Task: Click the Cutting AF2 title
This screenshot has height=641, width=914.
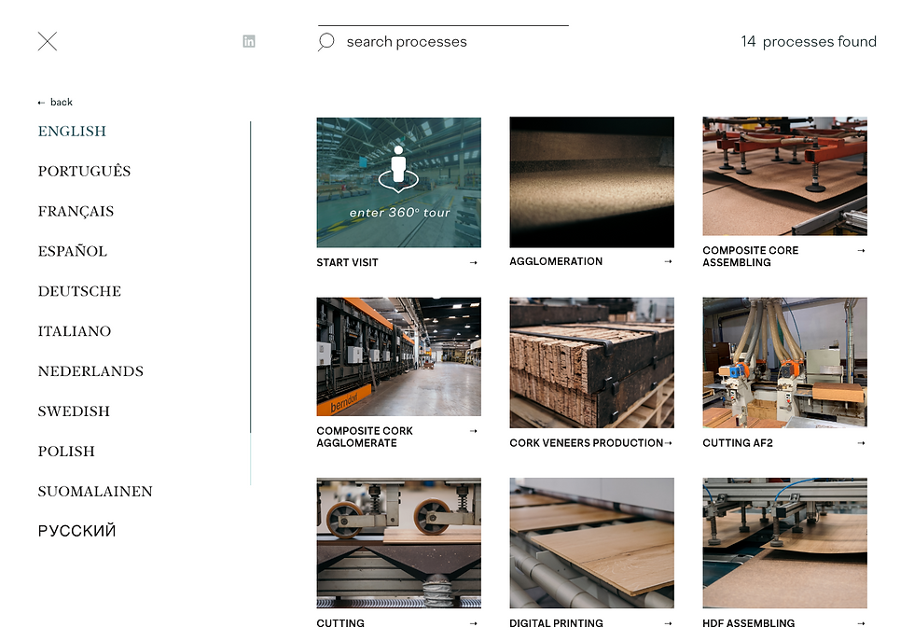Action: [x=738, y=443]
